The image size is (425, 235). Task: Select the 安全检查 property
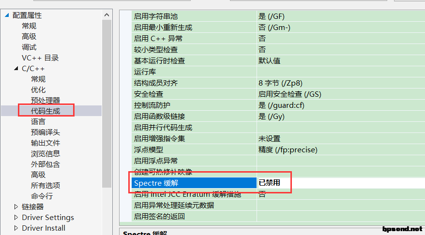point(149,94)
